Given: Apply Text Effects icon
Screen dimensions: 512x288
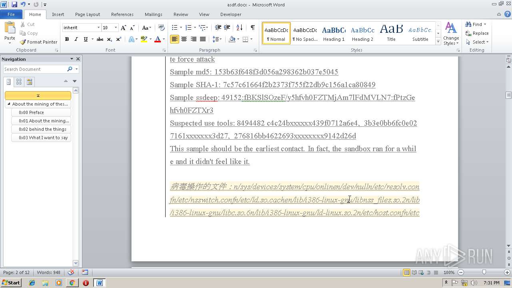Looking at the screenshot, I should [x=131, y=39].
